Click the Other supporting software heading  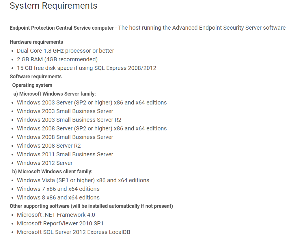[91, 206]
